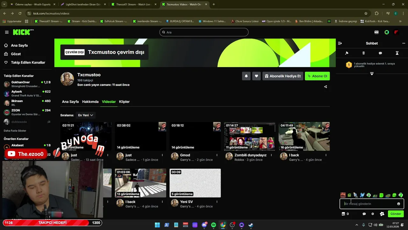Click the trash icon in chat toolbar
This screenshot has height=230, width=408.
pyautogui.click(x=364, y=53)
